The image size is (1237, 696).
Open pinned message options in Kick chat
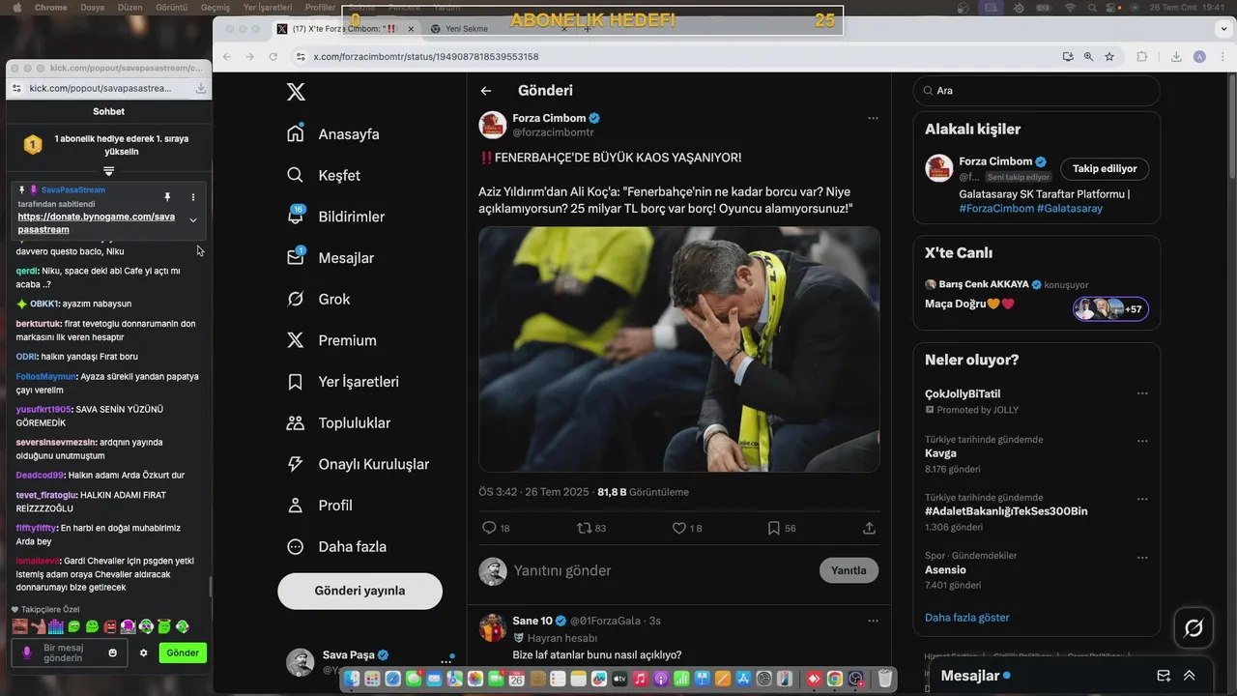click(x=193, y=197)
